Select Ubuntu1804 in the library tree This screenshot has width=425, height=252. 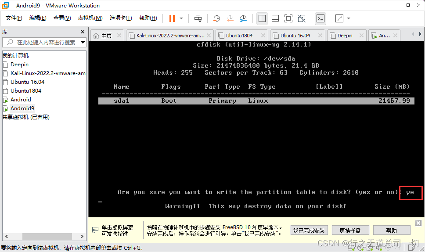[26, 91]
